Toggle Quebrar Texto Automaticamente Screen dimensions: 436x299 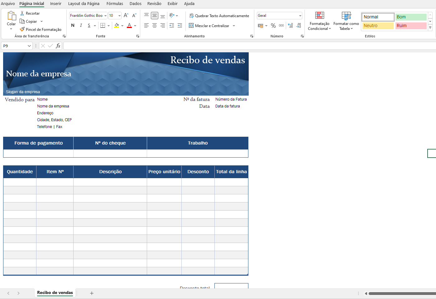point(219,16)
